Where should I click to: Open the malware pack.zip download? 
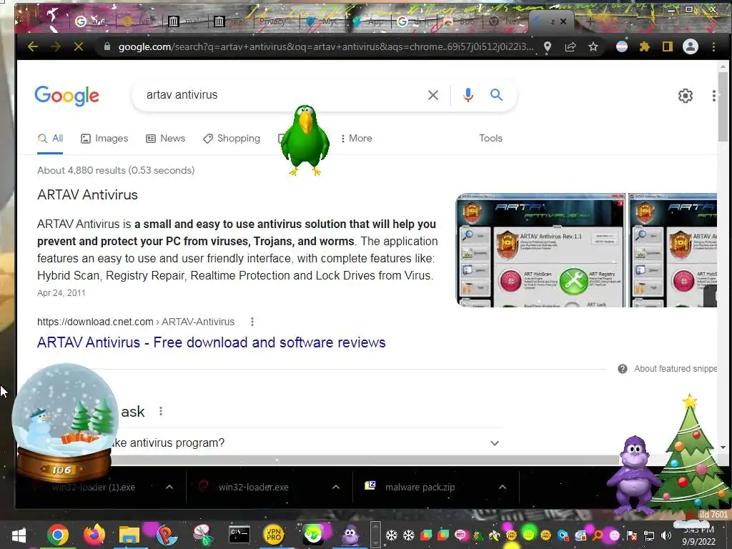(420, 487)
